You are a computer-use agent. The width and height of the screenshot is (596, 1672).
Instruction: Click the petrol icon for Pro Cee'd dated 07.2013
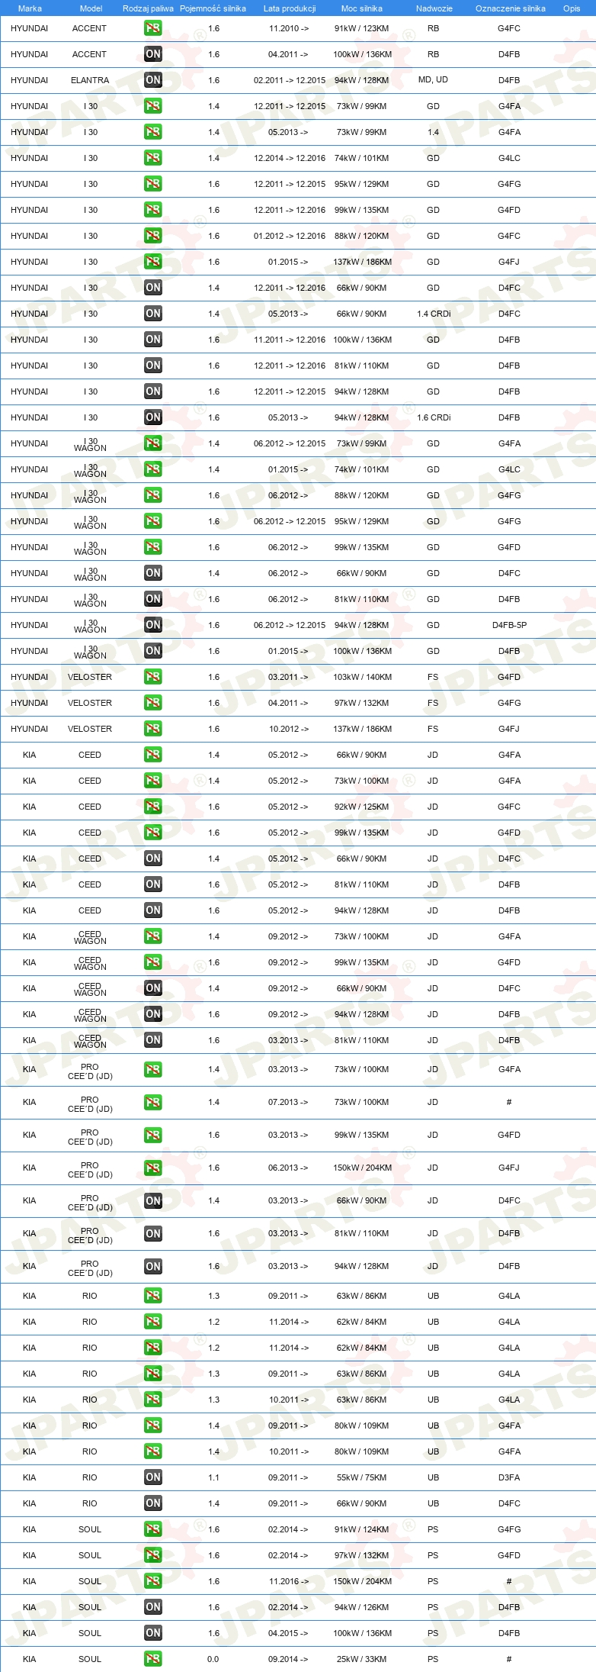tap(152, 1102)
